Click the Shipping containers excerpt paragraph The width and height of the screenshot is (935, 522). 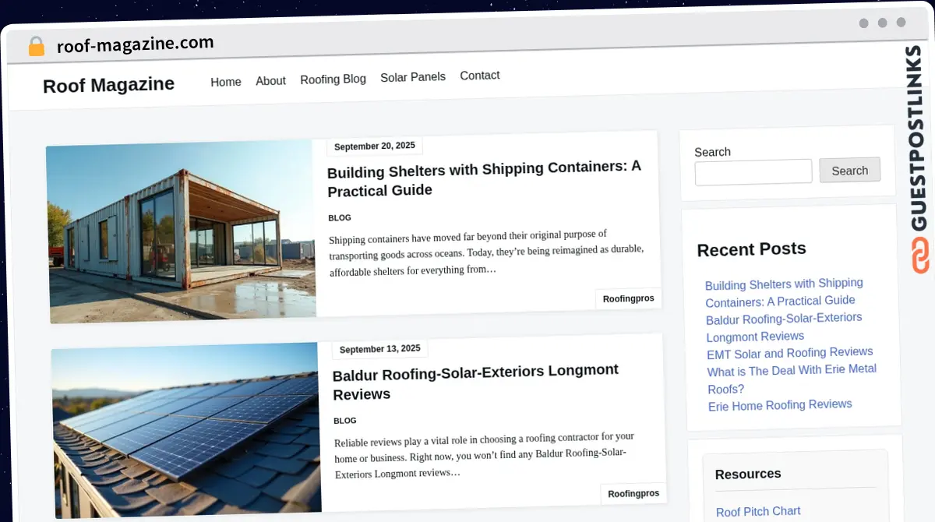(486, 252)
